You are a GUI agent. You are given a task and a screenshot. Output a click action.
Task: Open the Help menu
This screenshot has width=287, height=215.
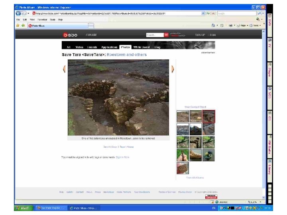click(x=60, y=20)
